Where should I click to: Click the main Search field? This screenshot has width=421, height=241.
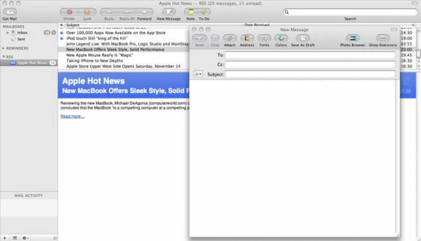tap(350, 12)
